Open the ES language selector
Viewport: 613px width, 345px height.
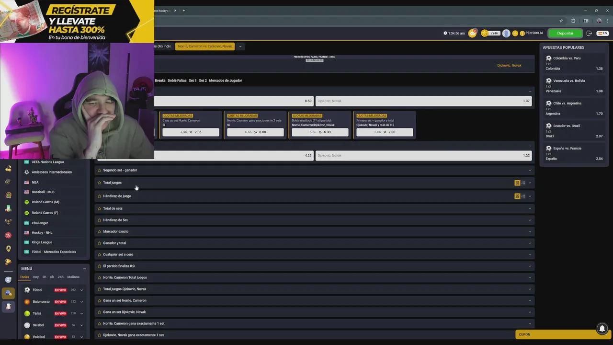(602, 33)
